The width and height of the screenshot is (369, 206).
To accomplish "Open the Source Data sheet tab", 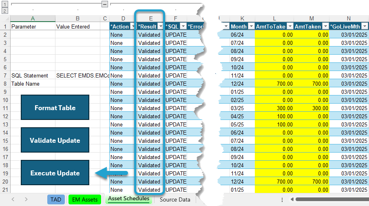I will (175, 199).
